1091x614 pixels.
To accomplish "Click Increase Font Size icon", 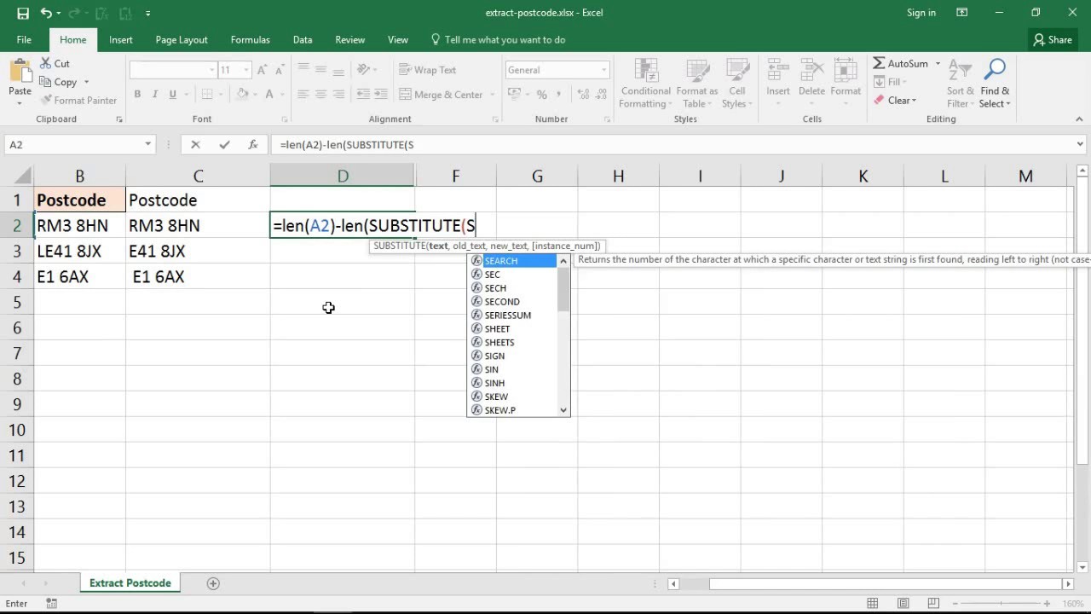I will point(263,70).
